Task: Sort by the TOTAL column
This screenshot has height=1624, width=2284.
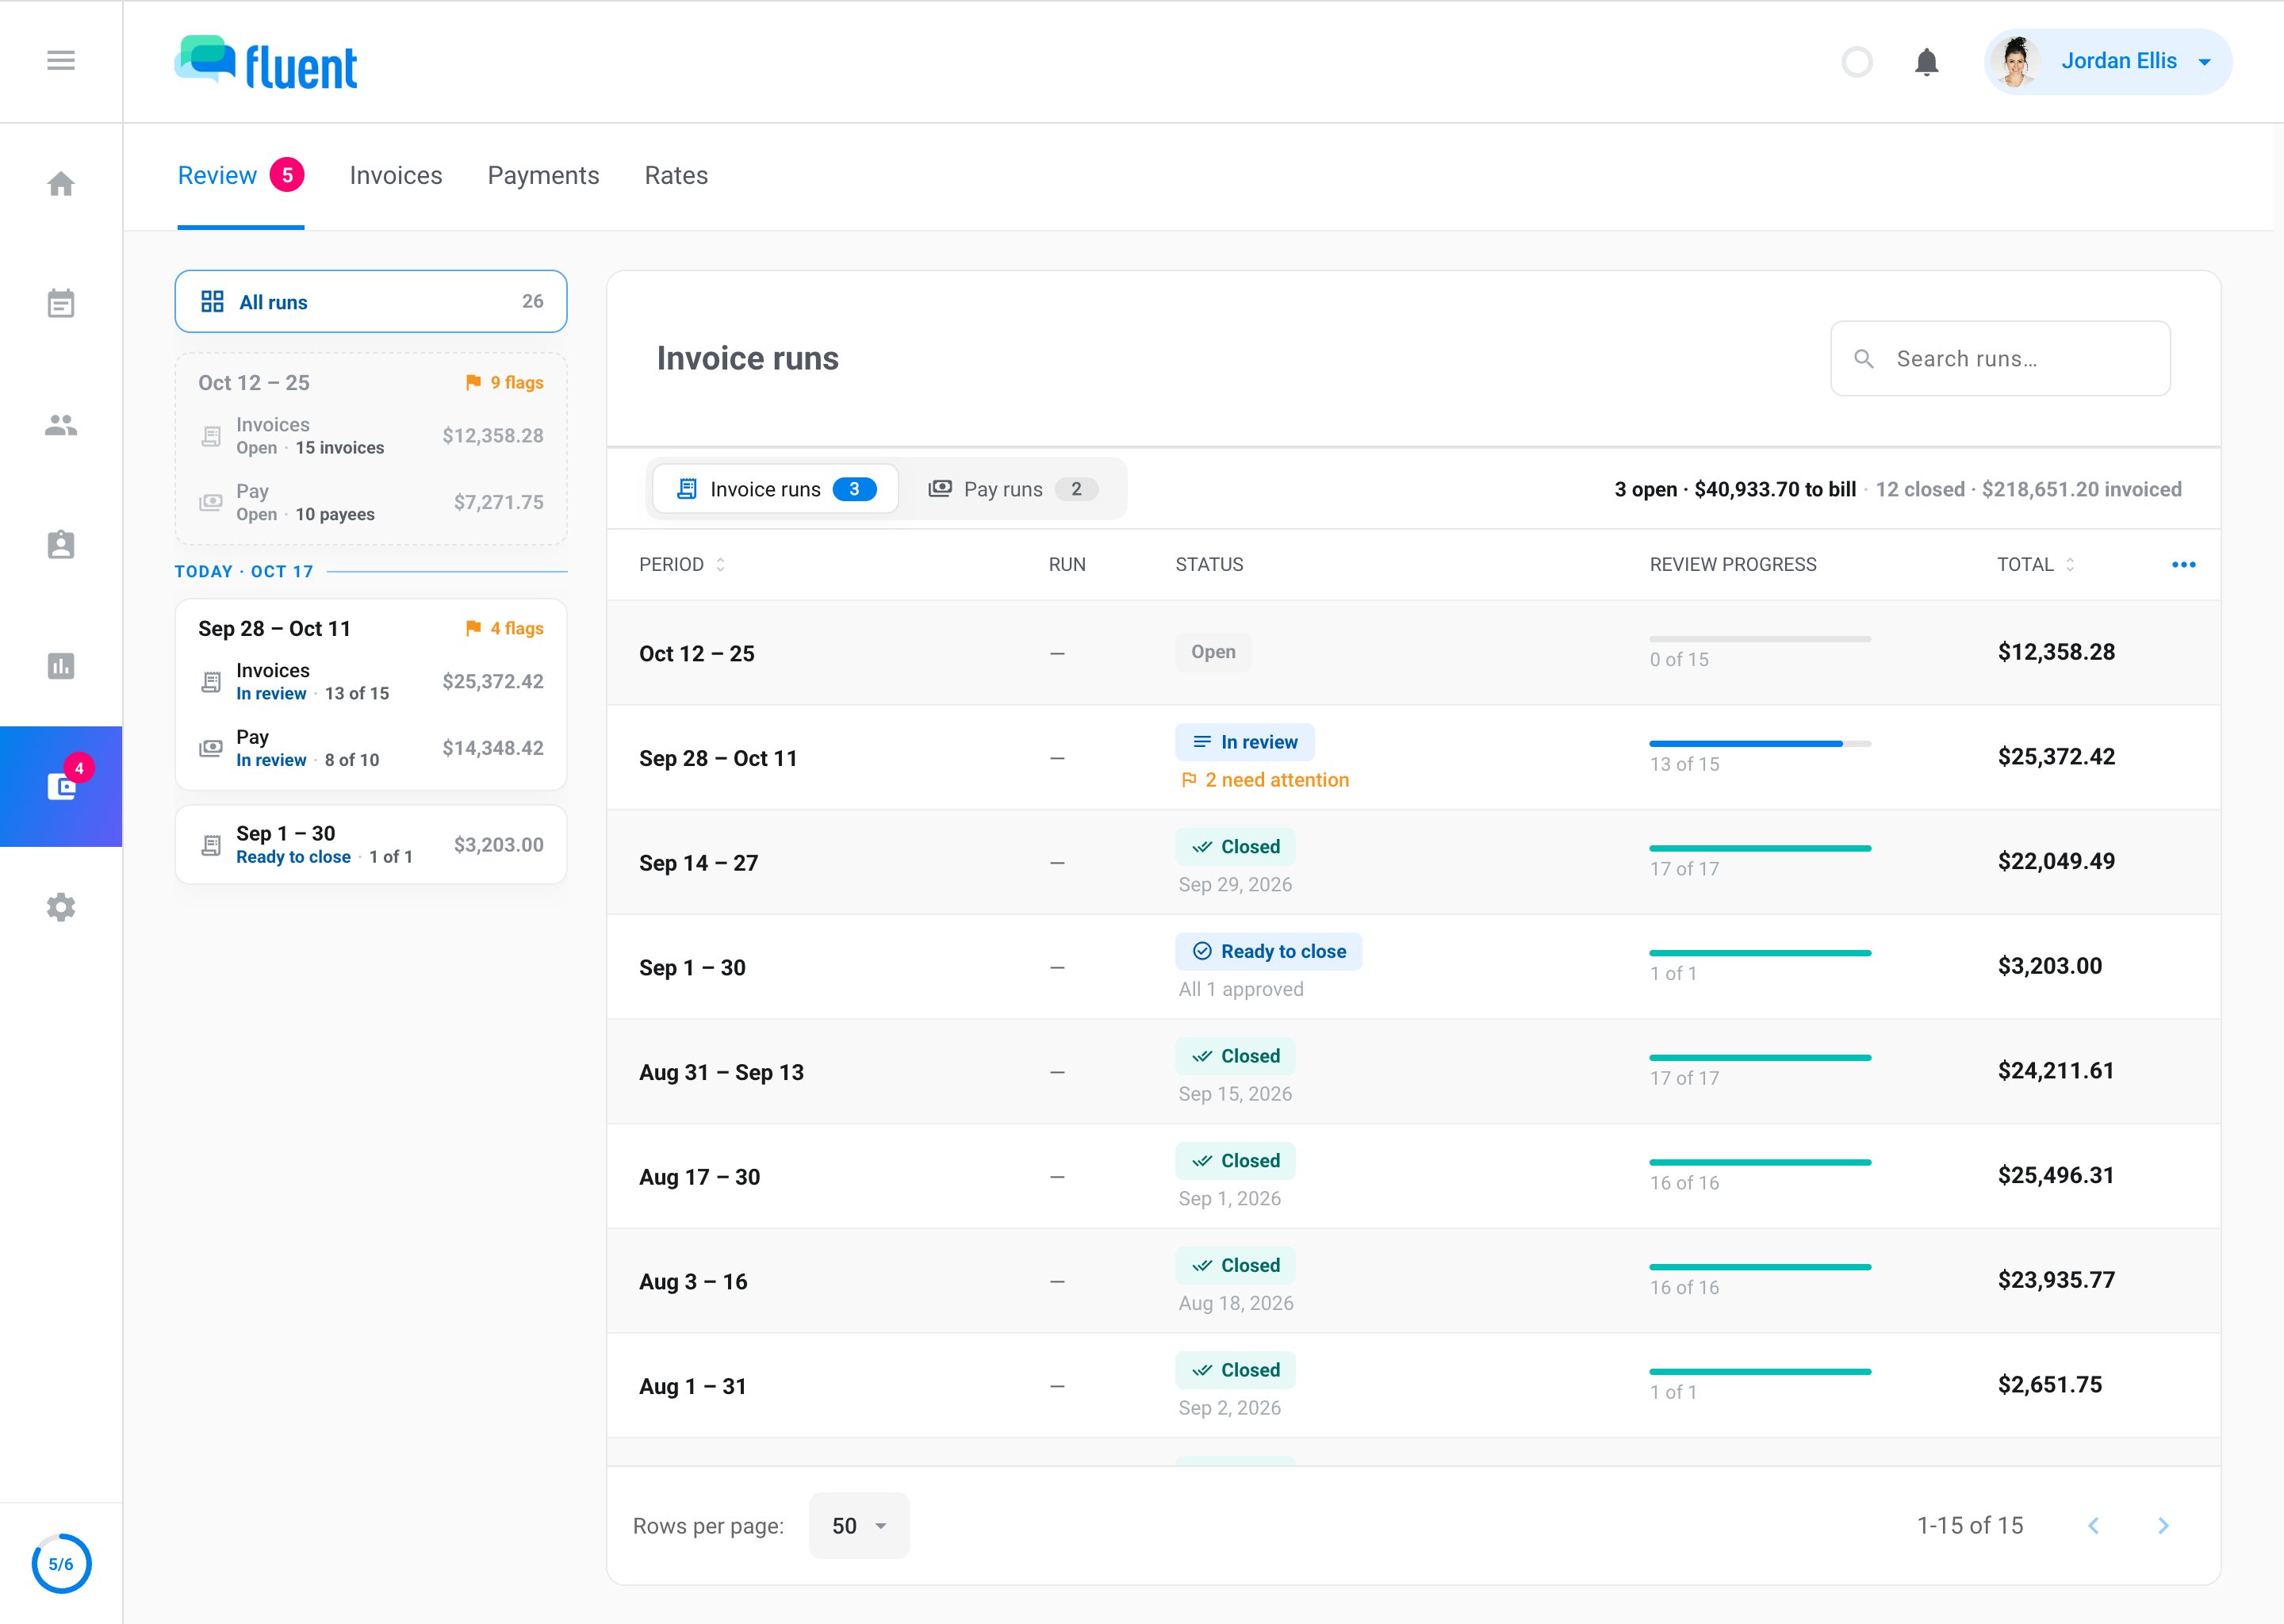Action: tap(2035, 565)
